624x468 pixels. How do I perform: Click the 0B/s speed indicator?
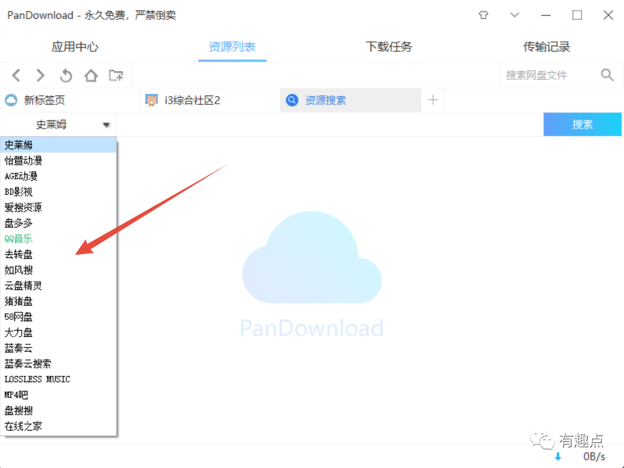tap(594, 457)
